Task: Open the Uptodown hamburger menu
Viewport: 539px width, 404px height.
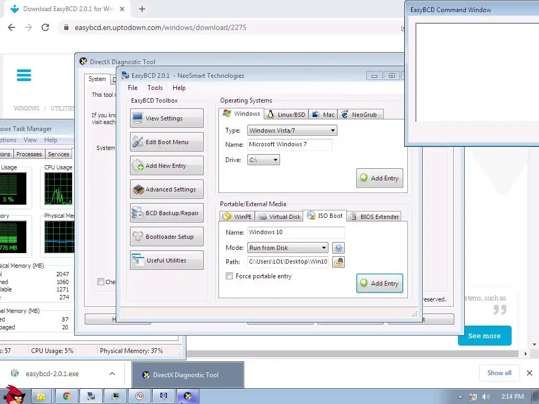Action: 24,75
